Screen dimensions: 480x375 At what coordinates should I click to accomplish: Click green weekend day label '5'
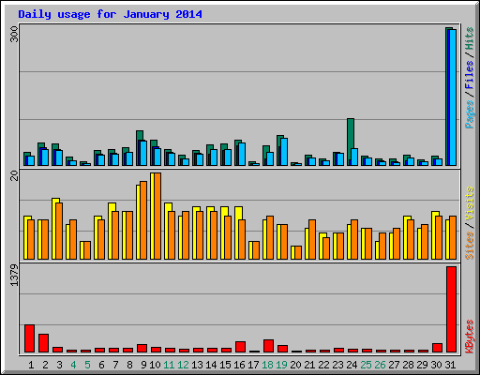87,365
